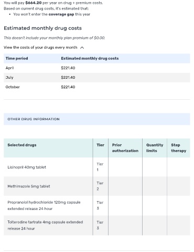Select the Tolterodine tartrate 4mg capsule row
The height and width of the screenshot is (252, 194).
pos(97,225)
